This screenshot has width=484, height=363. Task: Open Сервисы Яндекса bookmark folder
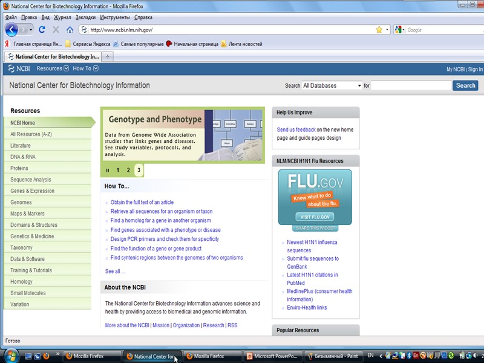[x=88, y=44]
